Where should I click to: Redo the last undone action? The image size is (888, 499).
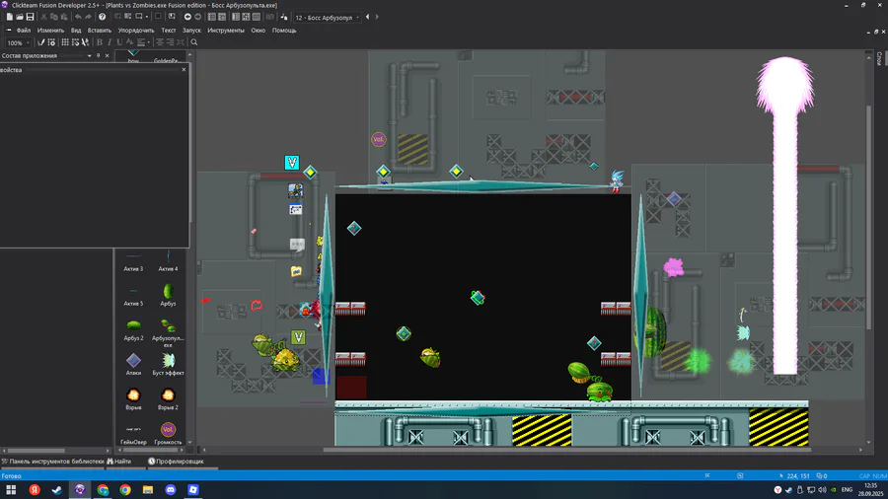tap(89, 17)
